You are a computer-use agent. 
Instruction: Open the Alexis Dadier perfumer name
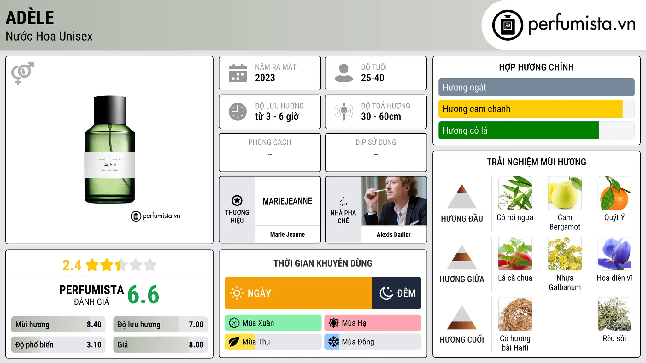point(394,234)
